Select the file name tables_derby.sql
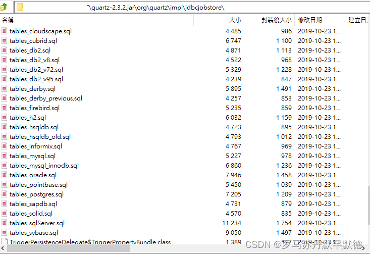370x254 pixels. tap(33, 89)
